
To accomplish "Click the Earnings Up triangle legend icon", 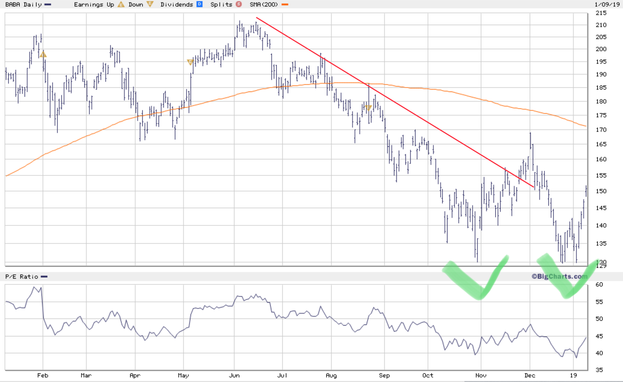I will click(121, 4).
